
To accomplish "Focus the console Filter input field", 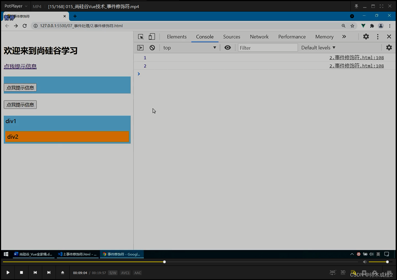I will pos(268,48).
